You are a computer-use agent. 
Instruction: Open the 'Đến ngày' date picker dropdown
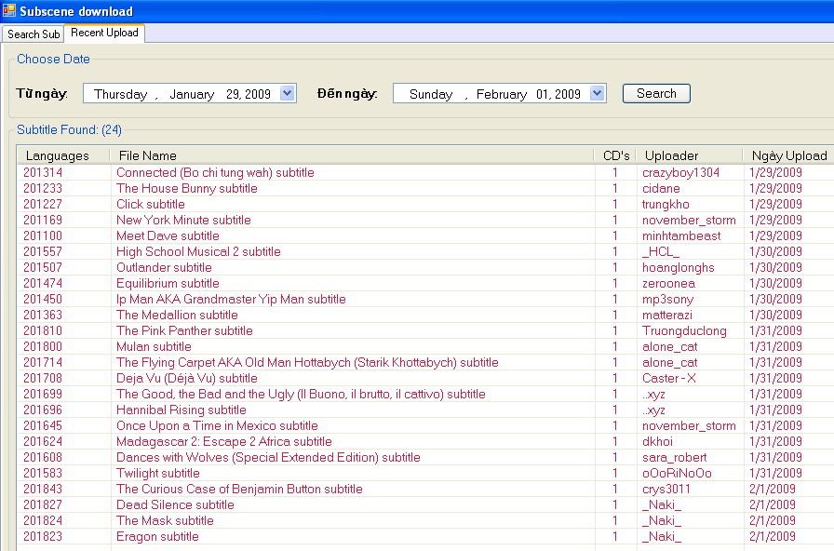598,94
